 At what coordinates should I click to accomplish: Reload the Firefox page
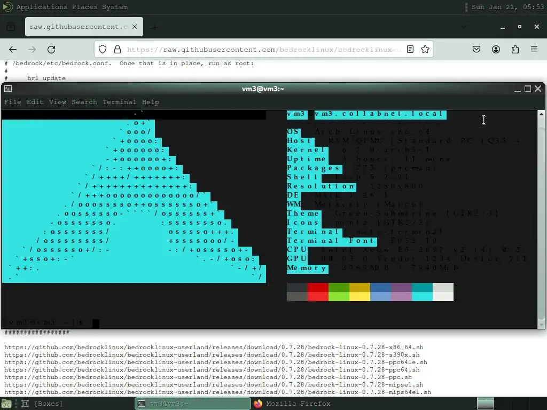click(51, 50)
